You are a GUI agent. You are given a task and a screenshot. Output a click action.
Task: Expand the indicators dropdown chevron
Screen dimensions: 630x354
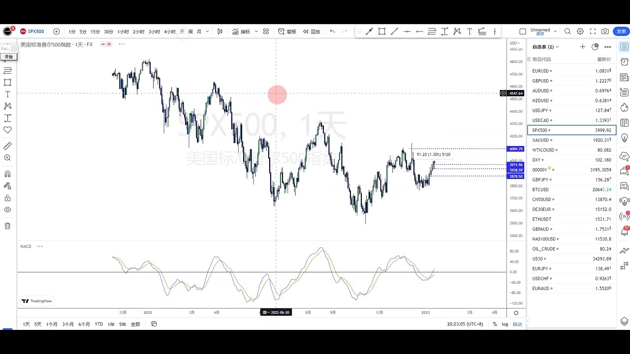256,31
